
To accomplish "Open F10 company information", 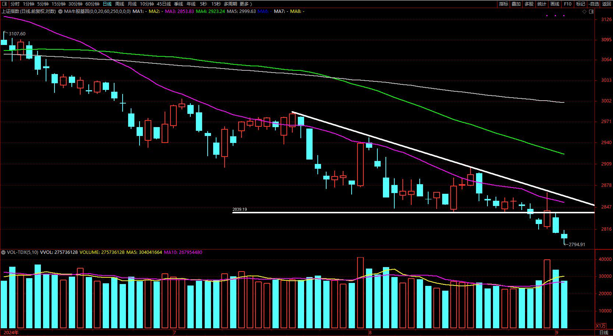I will (x=568, y=4).
